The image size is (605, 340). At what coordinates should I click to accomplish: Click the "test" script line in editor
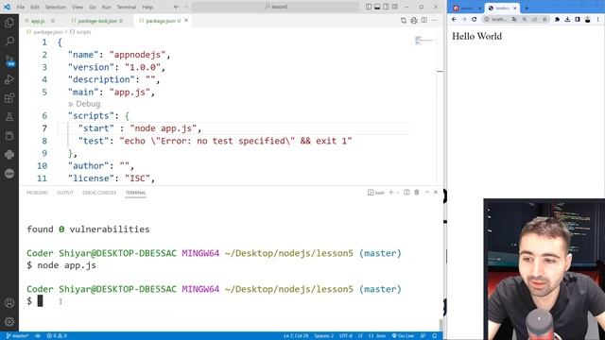coord(215,141)
